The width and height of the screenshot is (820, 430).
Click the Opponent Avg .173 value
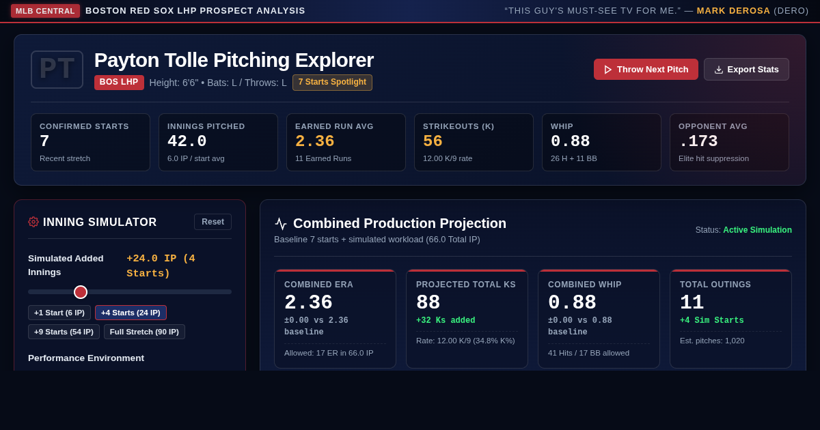point(698,141)
